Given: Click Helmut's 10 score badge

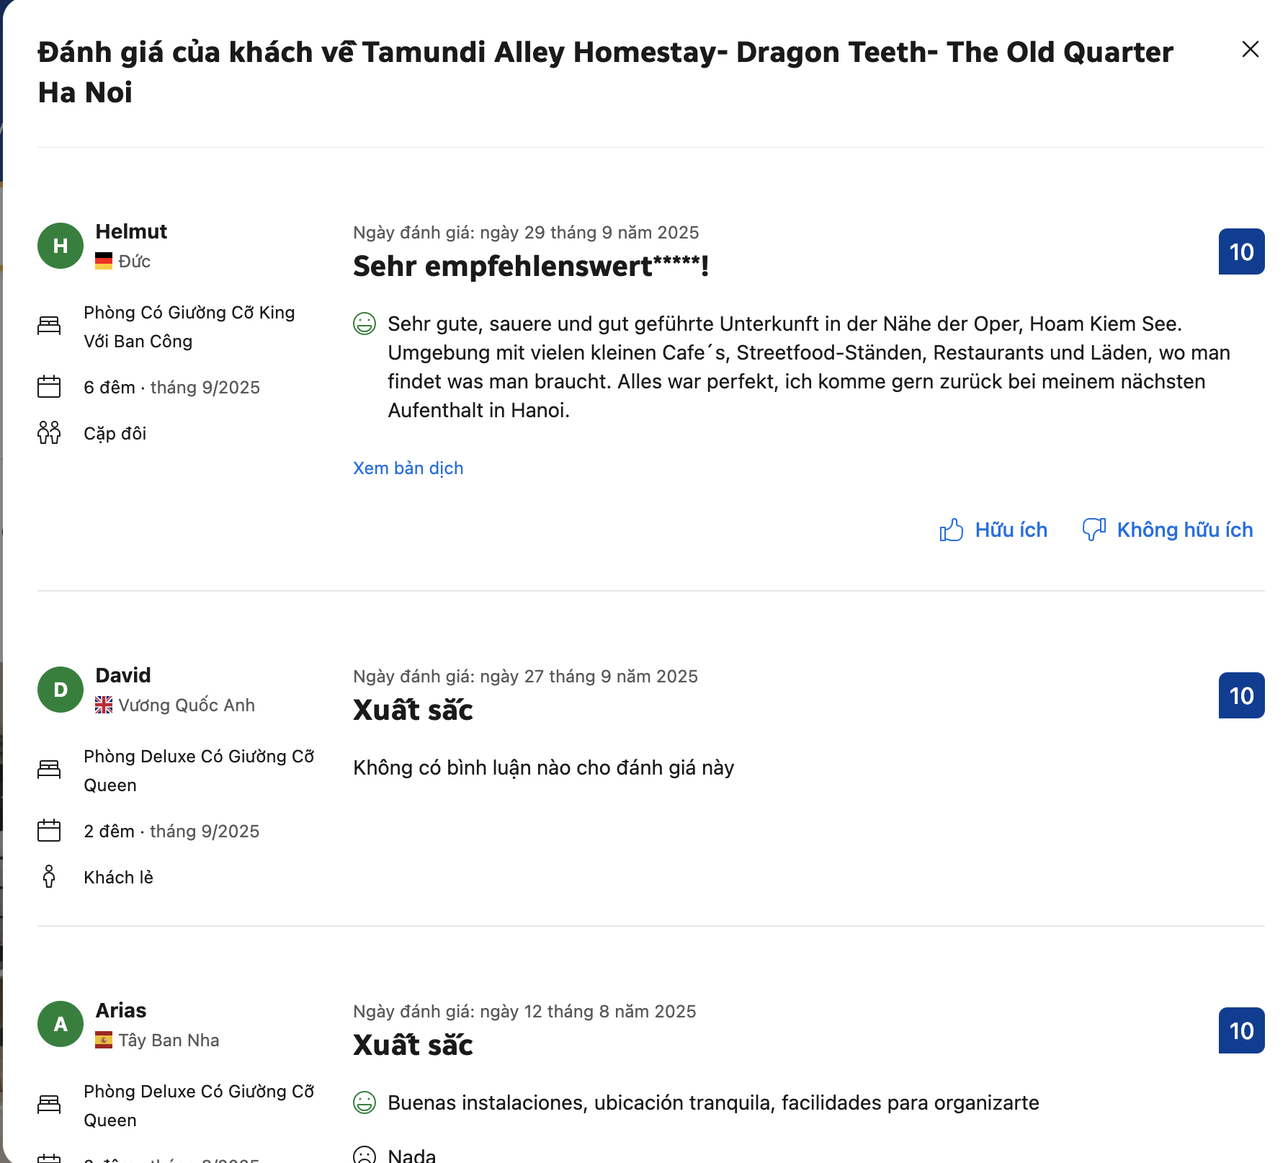Looking at the screenshot, I should point(1241,251).
